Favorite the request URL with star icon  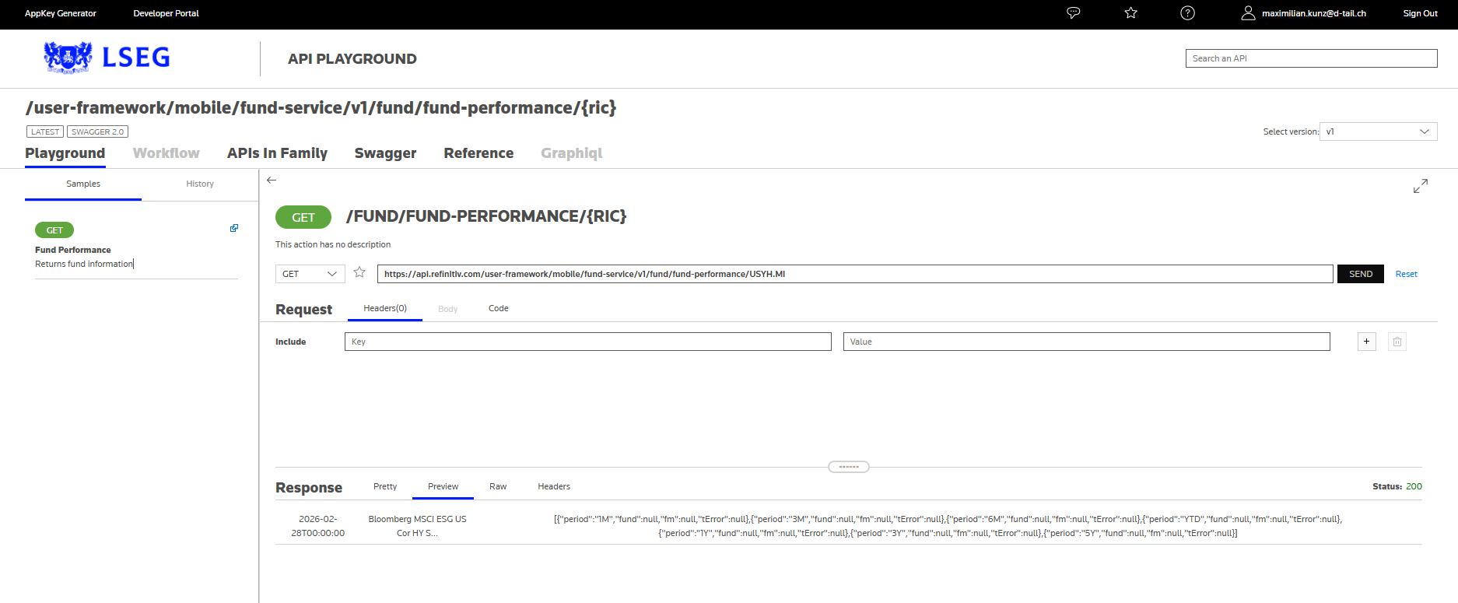(x=359, y=272)
